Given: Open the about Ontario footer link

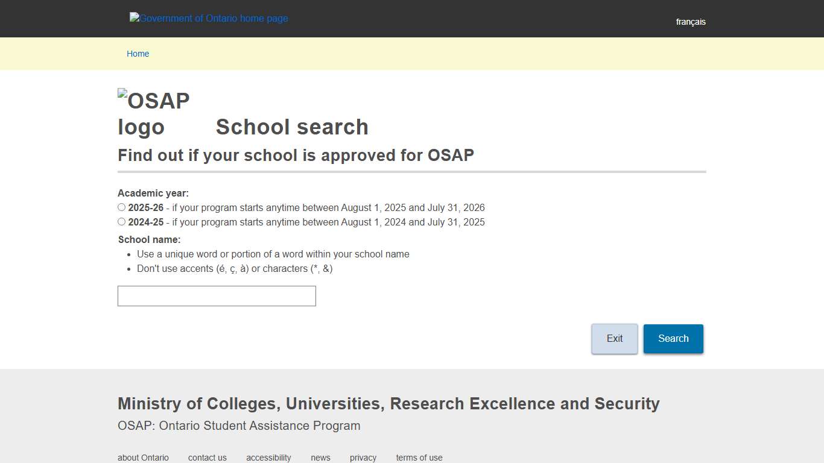Looking at the screenshot, I should [143, 458].
